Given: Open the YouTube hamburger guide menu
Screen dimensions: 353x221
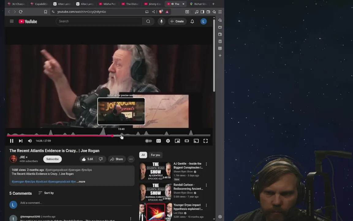Looking at the screenshot, I should click(12, 21).
